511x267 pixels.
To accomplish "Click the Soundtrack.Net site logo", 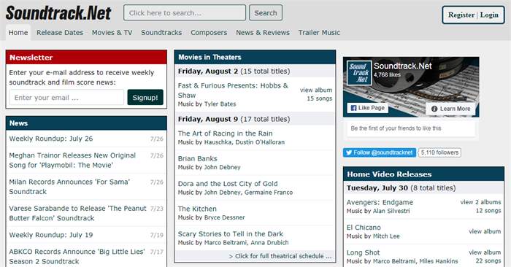I will [58, 13].
